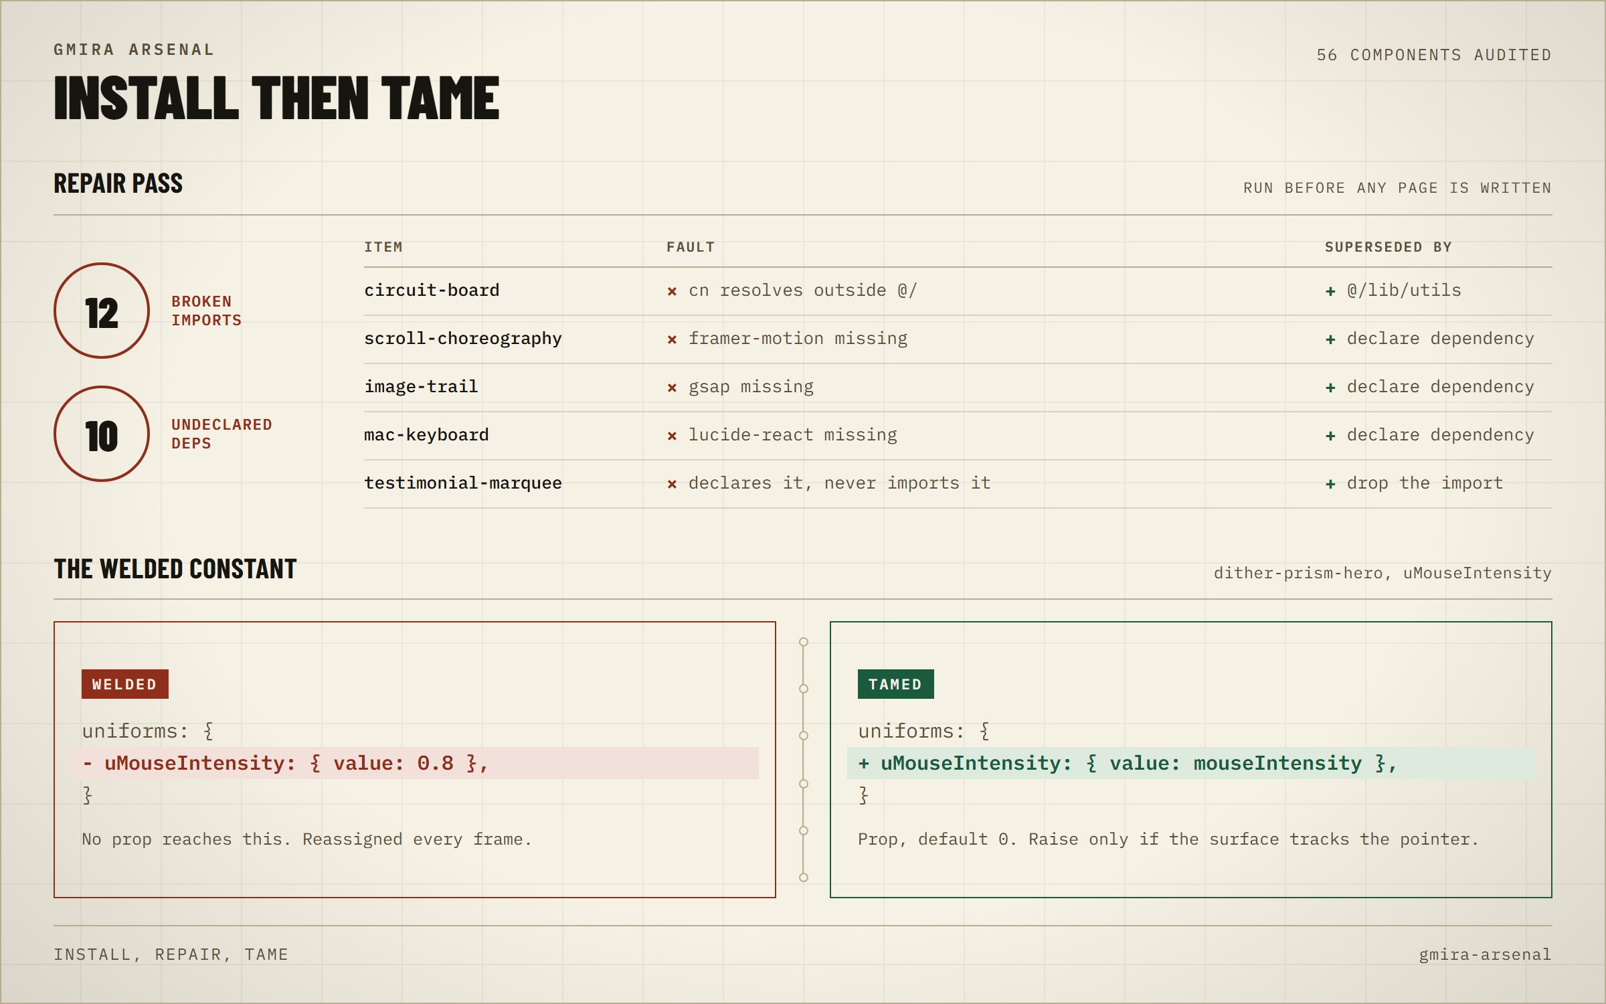The width and height of the screenshot is (1606, 1004).
Task: Select the mac-keyboard item
Action: pyautogui.click(x=426, y=435)
